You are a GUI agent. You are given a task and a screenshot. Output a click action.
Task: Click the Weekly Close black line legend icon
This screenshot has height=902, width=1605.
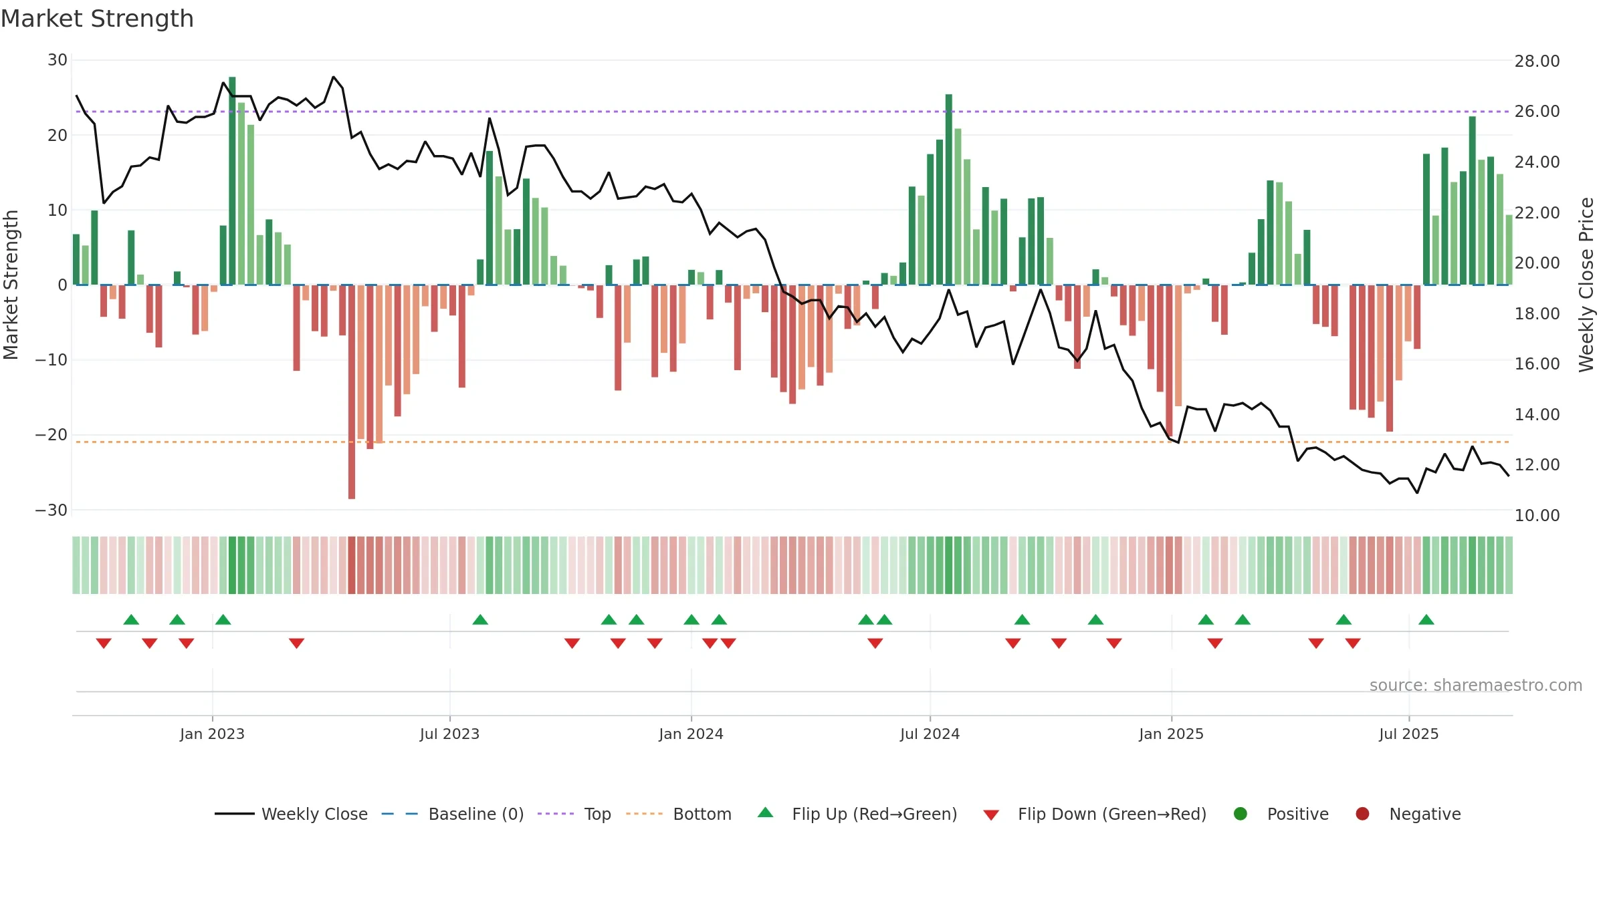coord(234,814)
